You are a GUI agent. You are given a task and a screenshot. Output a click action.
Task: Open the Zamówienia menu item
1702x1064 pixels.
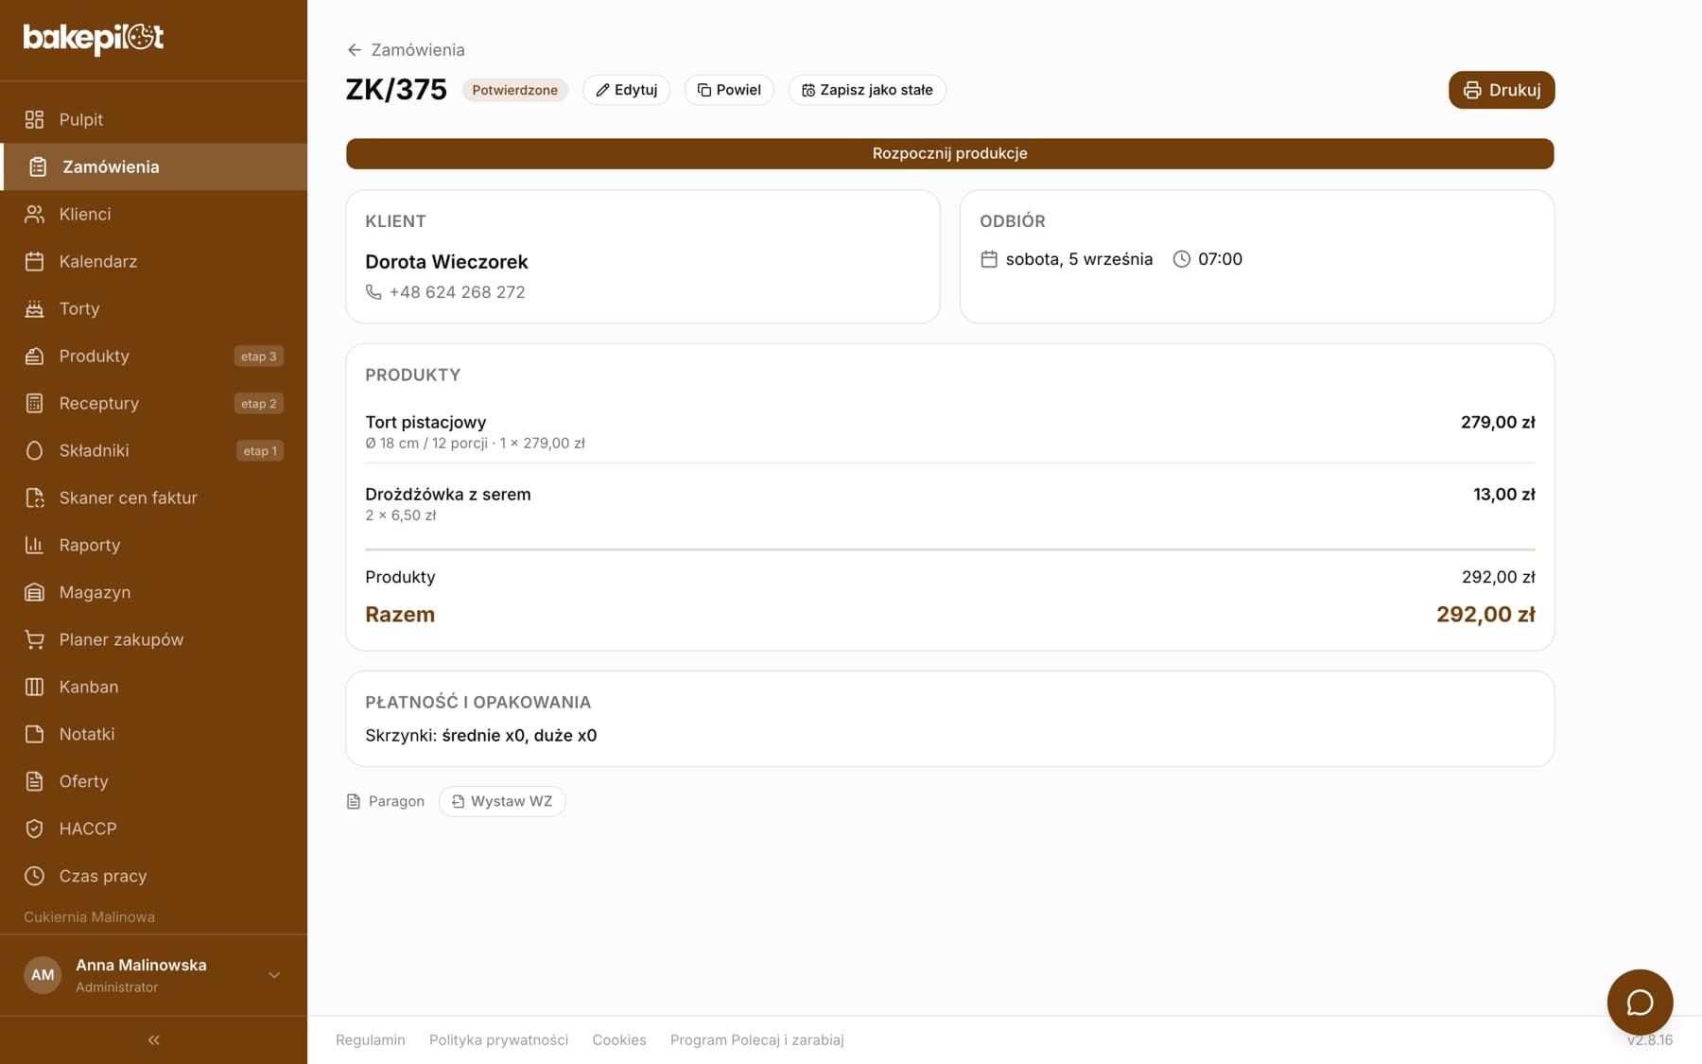[153, 166]
